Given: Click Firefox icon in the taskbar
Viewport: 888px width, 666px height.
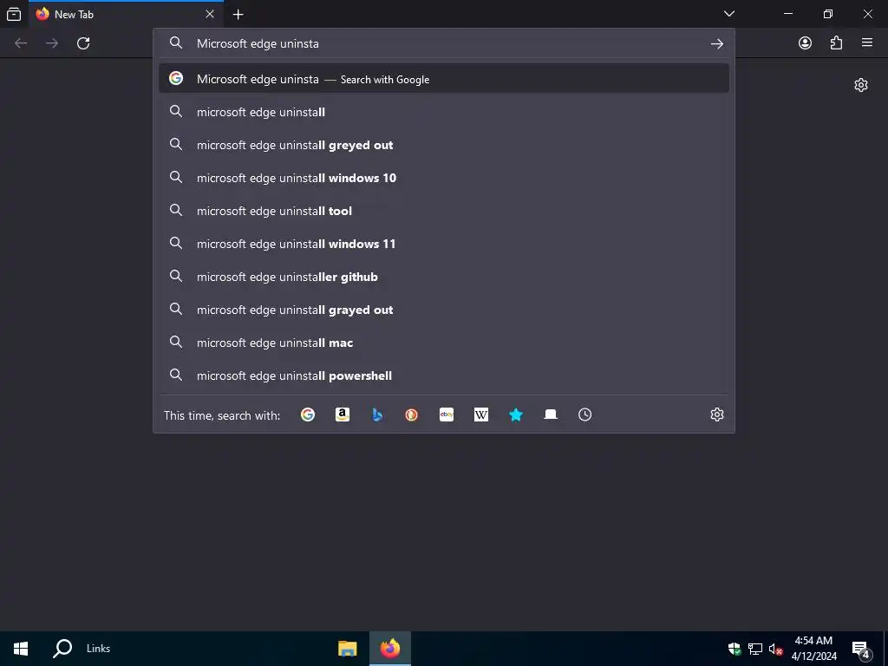Looking at the screenshot, I should 389,649.
